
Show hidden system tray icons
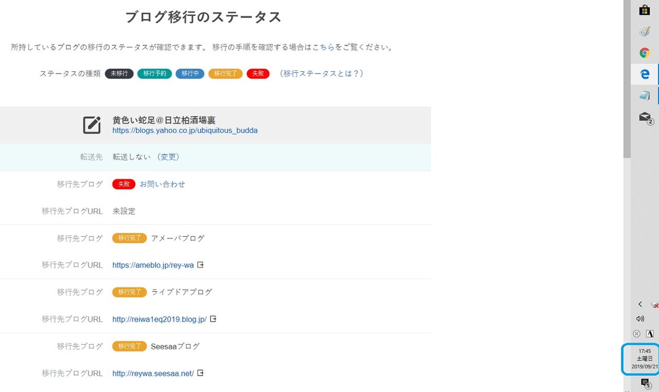tap(640, 304)
